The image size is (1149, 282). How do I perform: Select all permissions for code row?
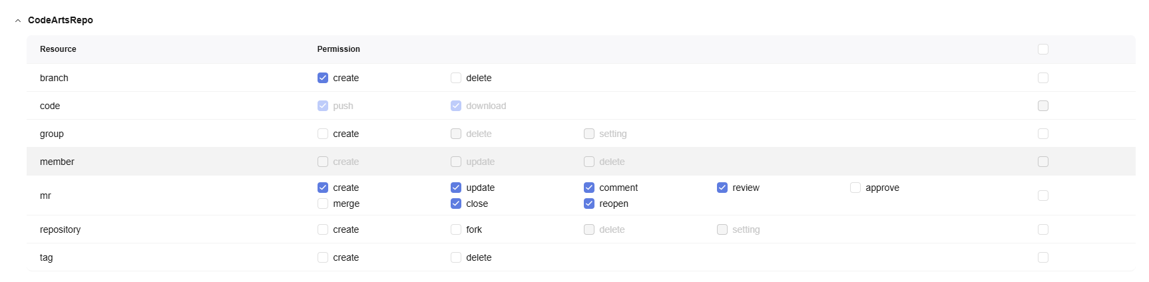[x=1043, y=106]
